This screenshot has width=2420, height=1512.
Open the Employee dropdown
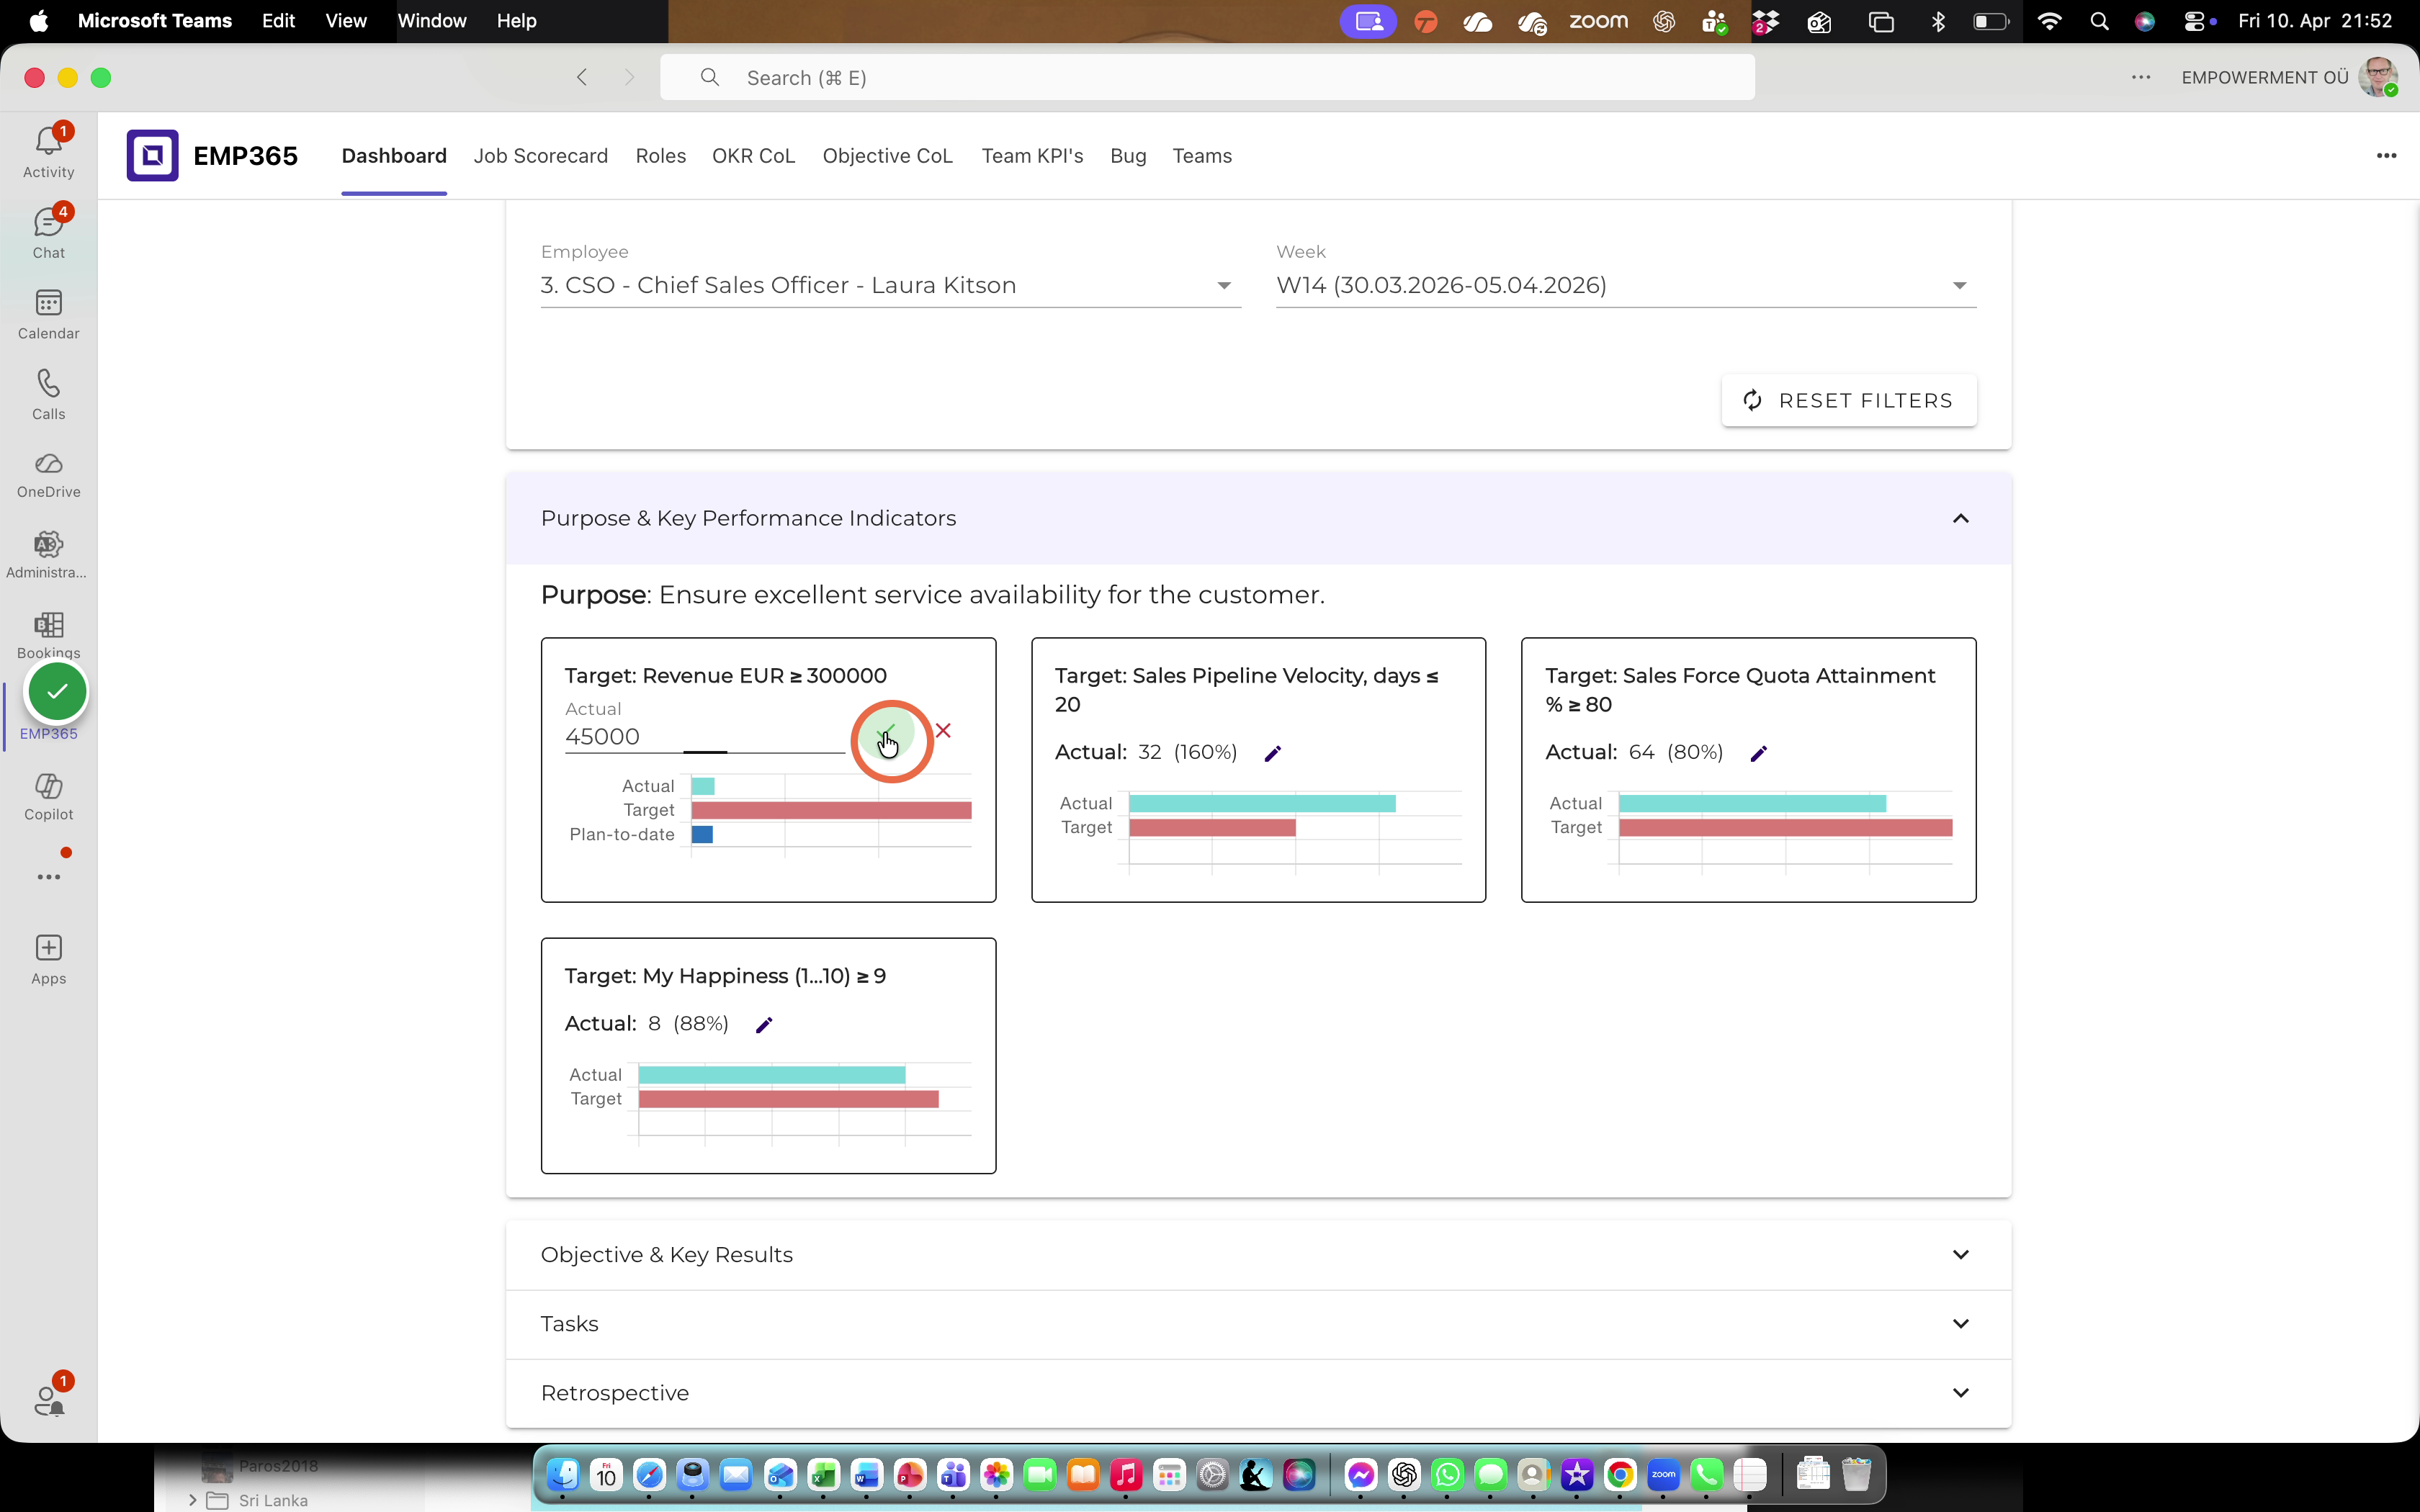click(x=890, y=285)
